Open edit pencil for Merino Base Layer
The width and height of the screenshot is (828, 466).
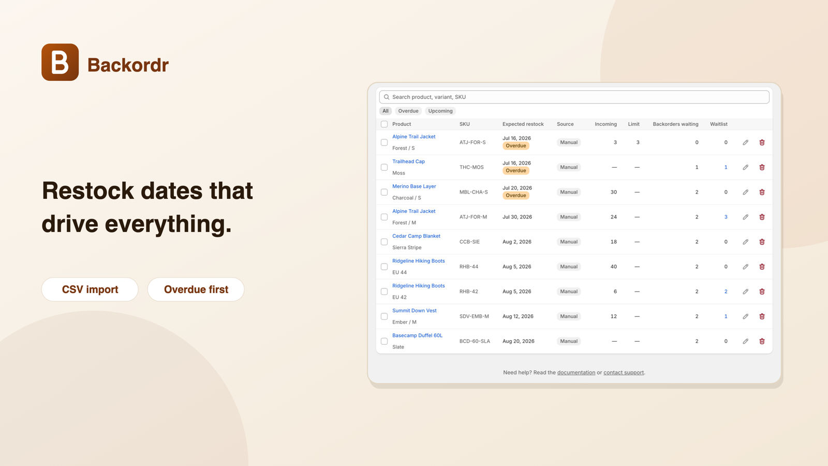[745, 192]
